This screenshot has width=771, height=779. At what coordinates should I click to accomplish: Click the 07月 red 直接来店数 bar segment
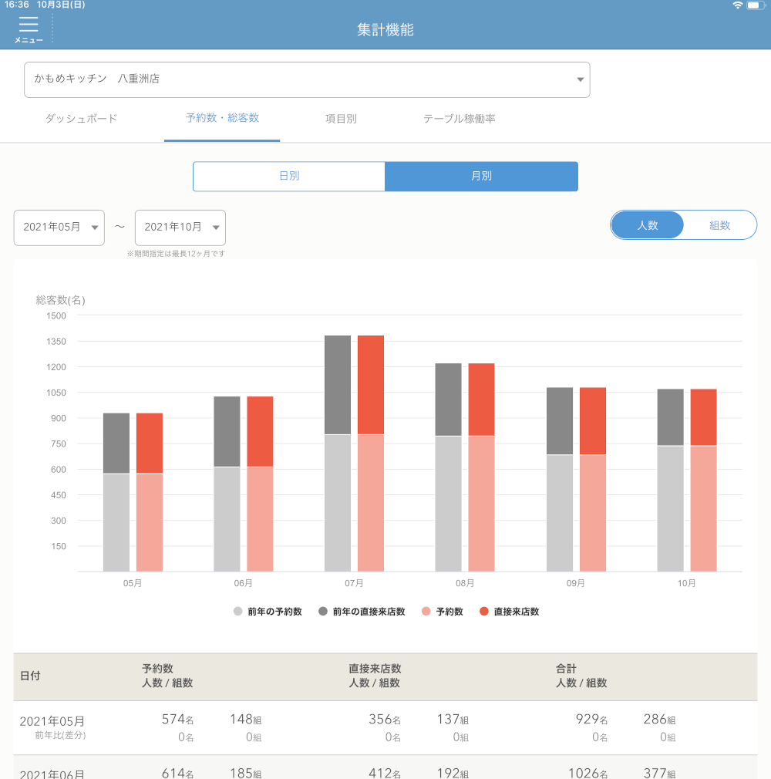coord(371,384)
